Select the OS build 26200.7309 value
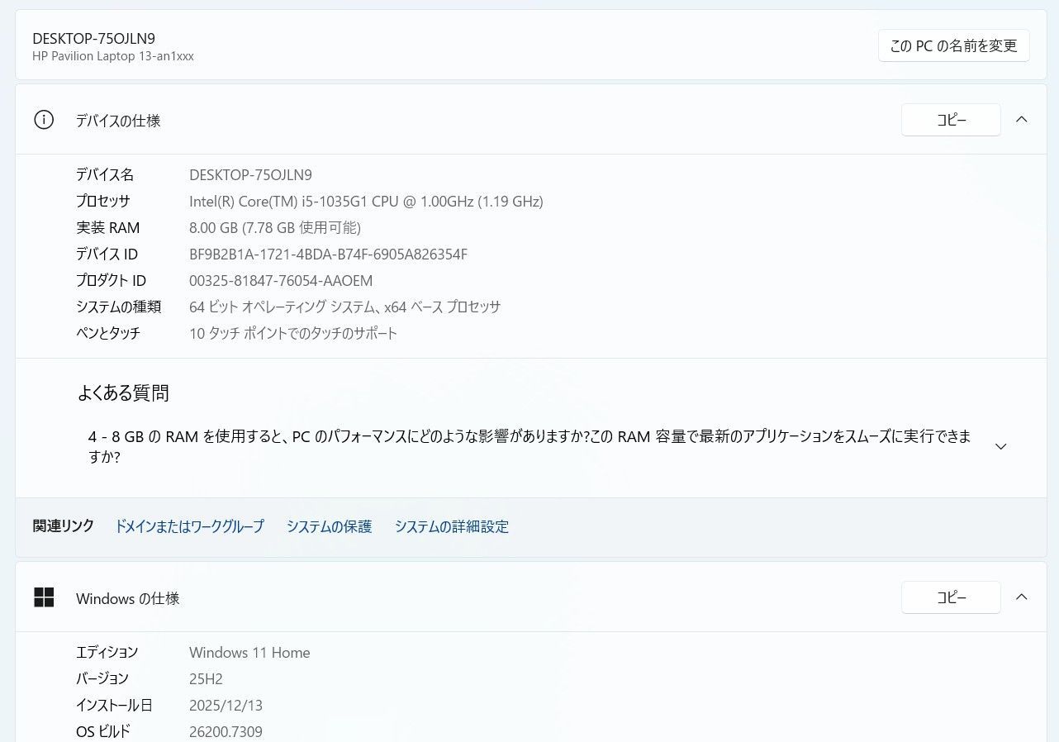Screen dimensions: 1059x742 coord(226,731)
